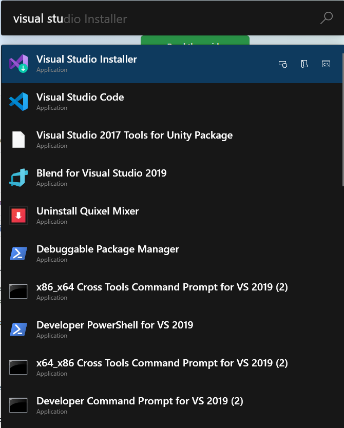Open containing folder of Visual Studio Installer

click(304, 64)
